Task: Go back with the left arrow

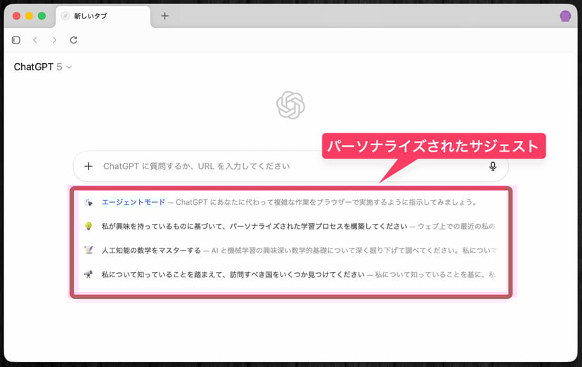Action: (35, 40)
